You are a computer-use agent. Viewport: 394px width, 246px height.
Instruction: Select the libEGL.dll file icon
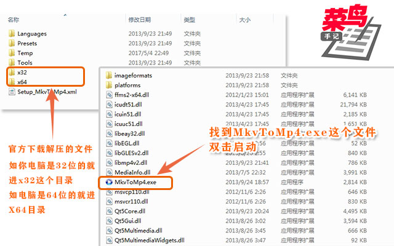[109, 143]
